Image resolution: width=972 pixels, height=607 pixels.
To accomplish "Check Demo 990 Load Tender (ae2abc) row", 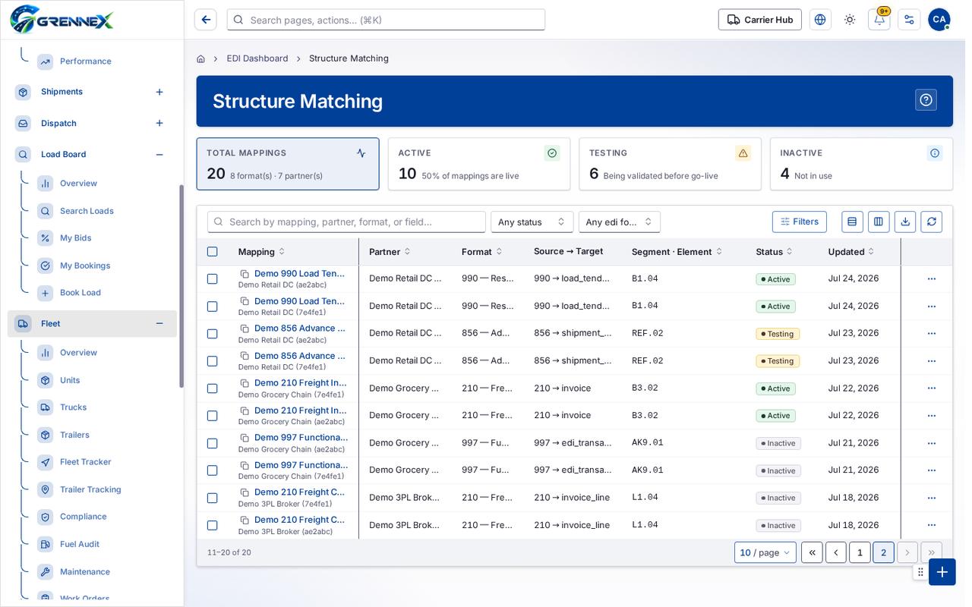I will tap(212, 279).
